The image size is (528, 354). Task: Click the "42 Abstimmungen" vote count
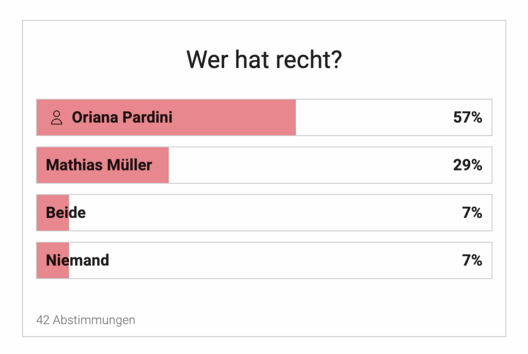tap(86, 320)
